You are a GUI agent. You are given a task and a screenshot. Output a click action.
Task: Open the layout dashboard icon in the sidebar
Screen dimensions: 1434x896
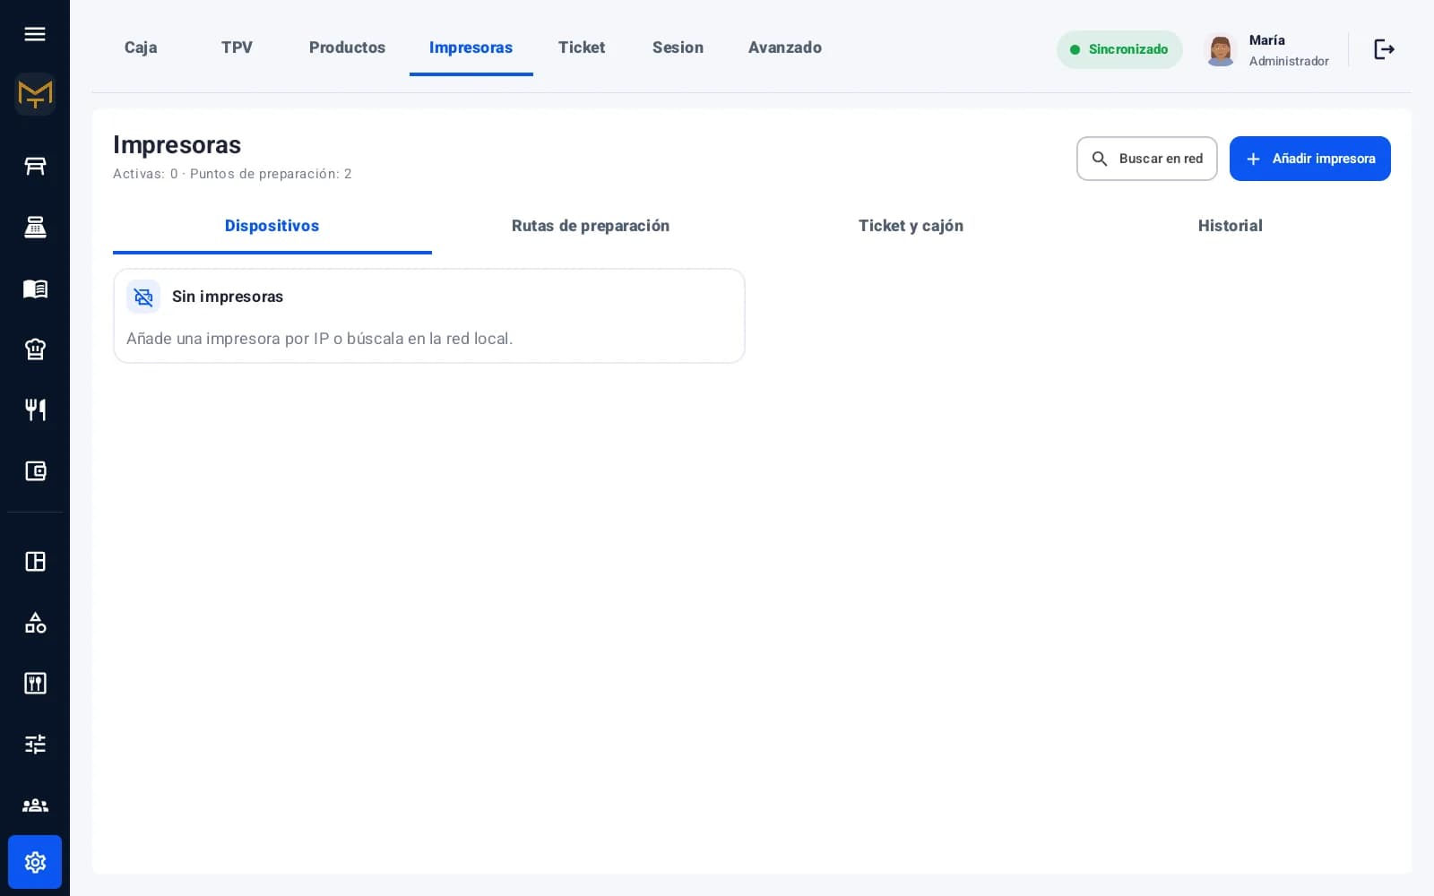[35, 562]
